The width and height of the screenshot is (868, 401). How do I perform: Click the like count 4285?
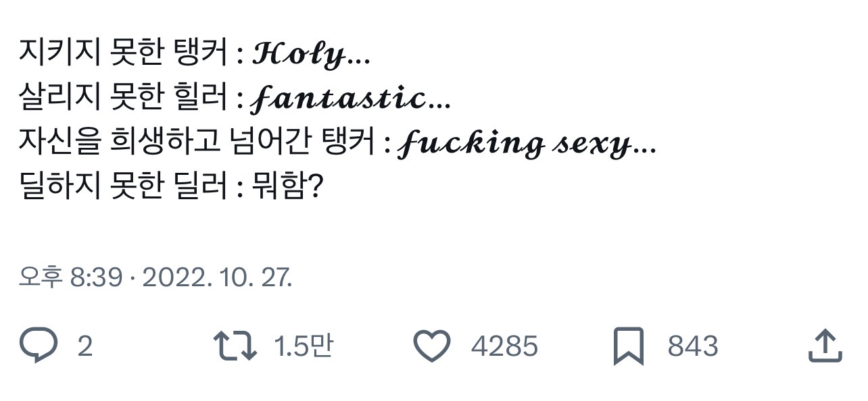click(x=504, y=347)
